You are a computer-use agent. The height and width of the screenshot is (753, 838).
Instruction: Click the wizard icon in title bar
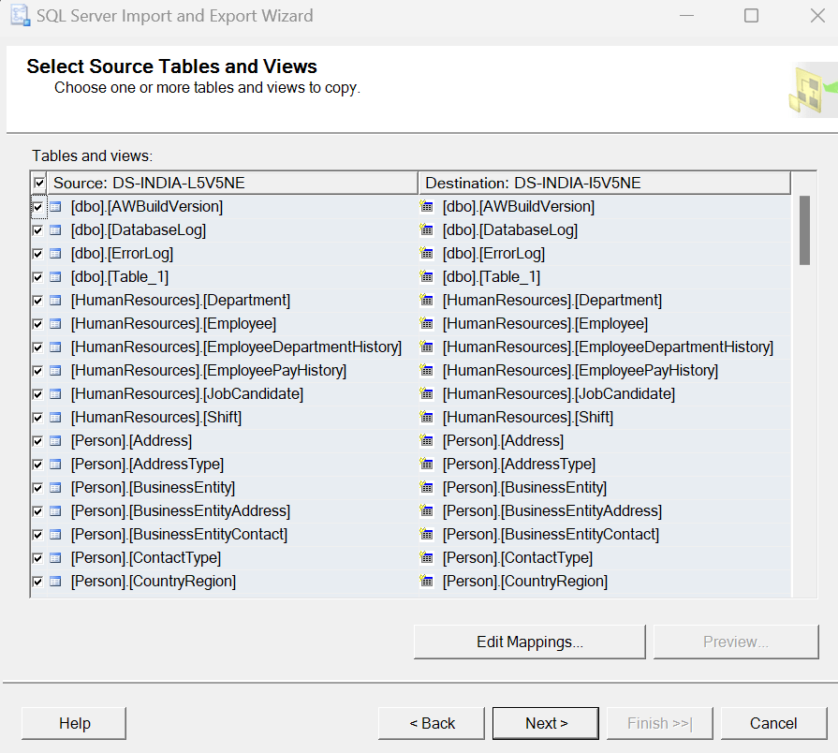(18, 16)
